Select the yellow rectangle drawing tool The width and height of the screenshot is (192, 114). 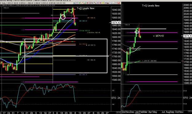pyautogui.click(x=103, y=3)
